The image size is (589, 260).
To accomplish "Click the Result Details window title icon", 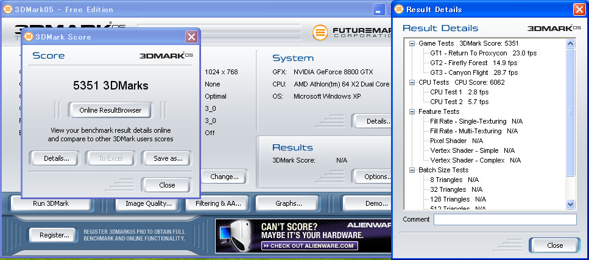I will click(398, 9).
